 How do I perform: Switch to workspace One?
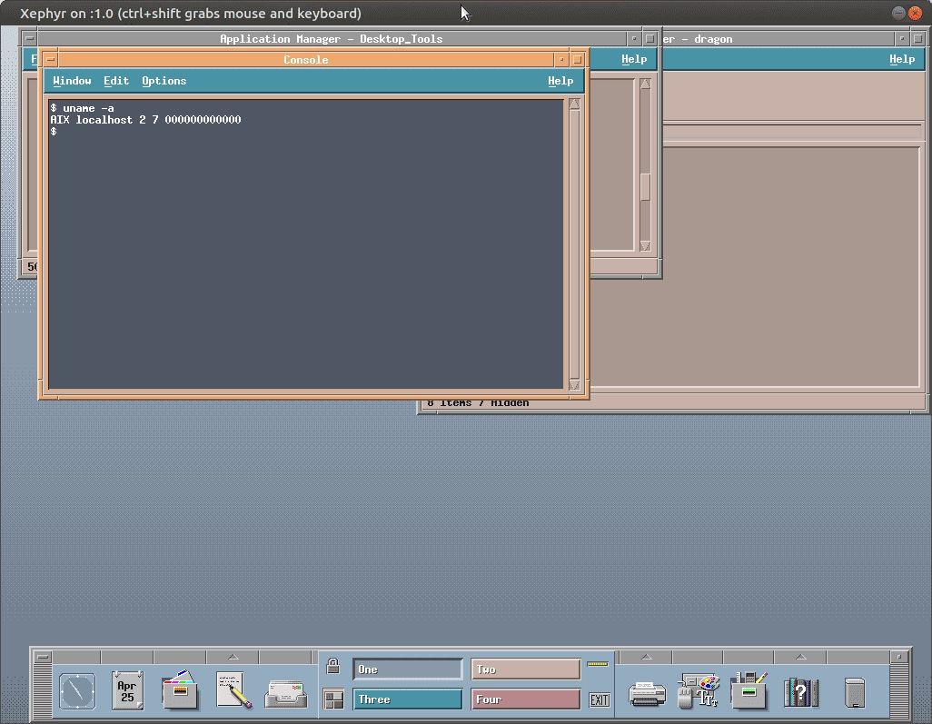pyautogui.click(x=407, y=669)
